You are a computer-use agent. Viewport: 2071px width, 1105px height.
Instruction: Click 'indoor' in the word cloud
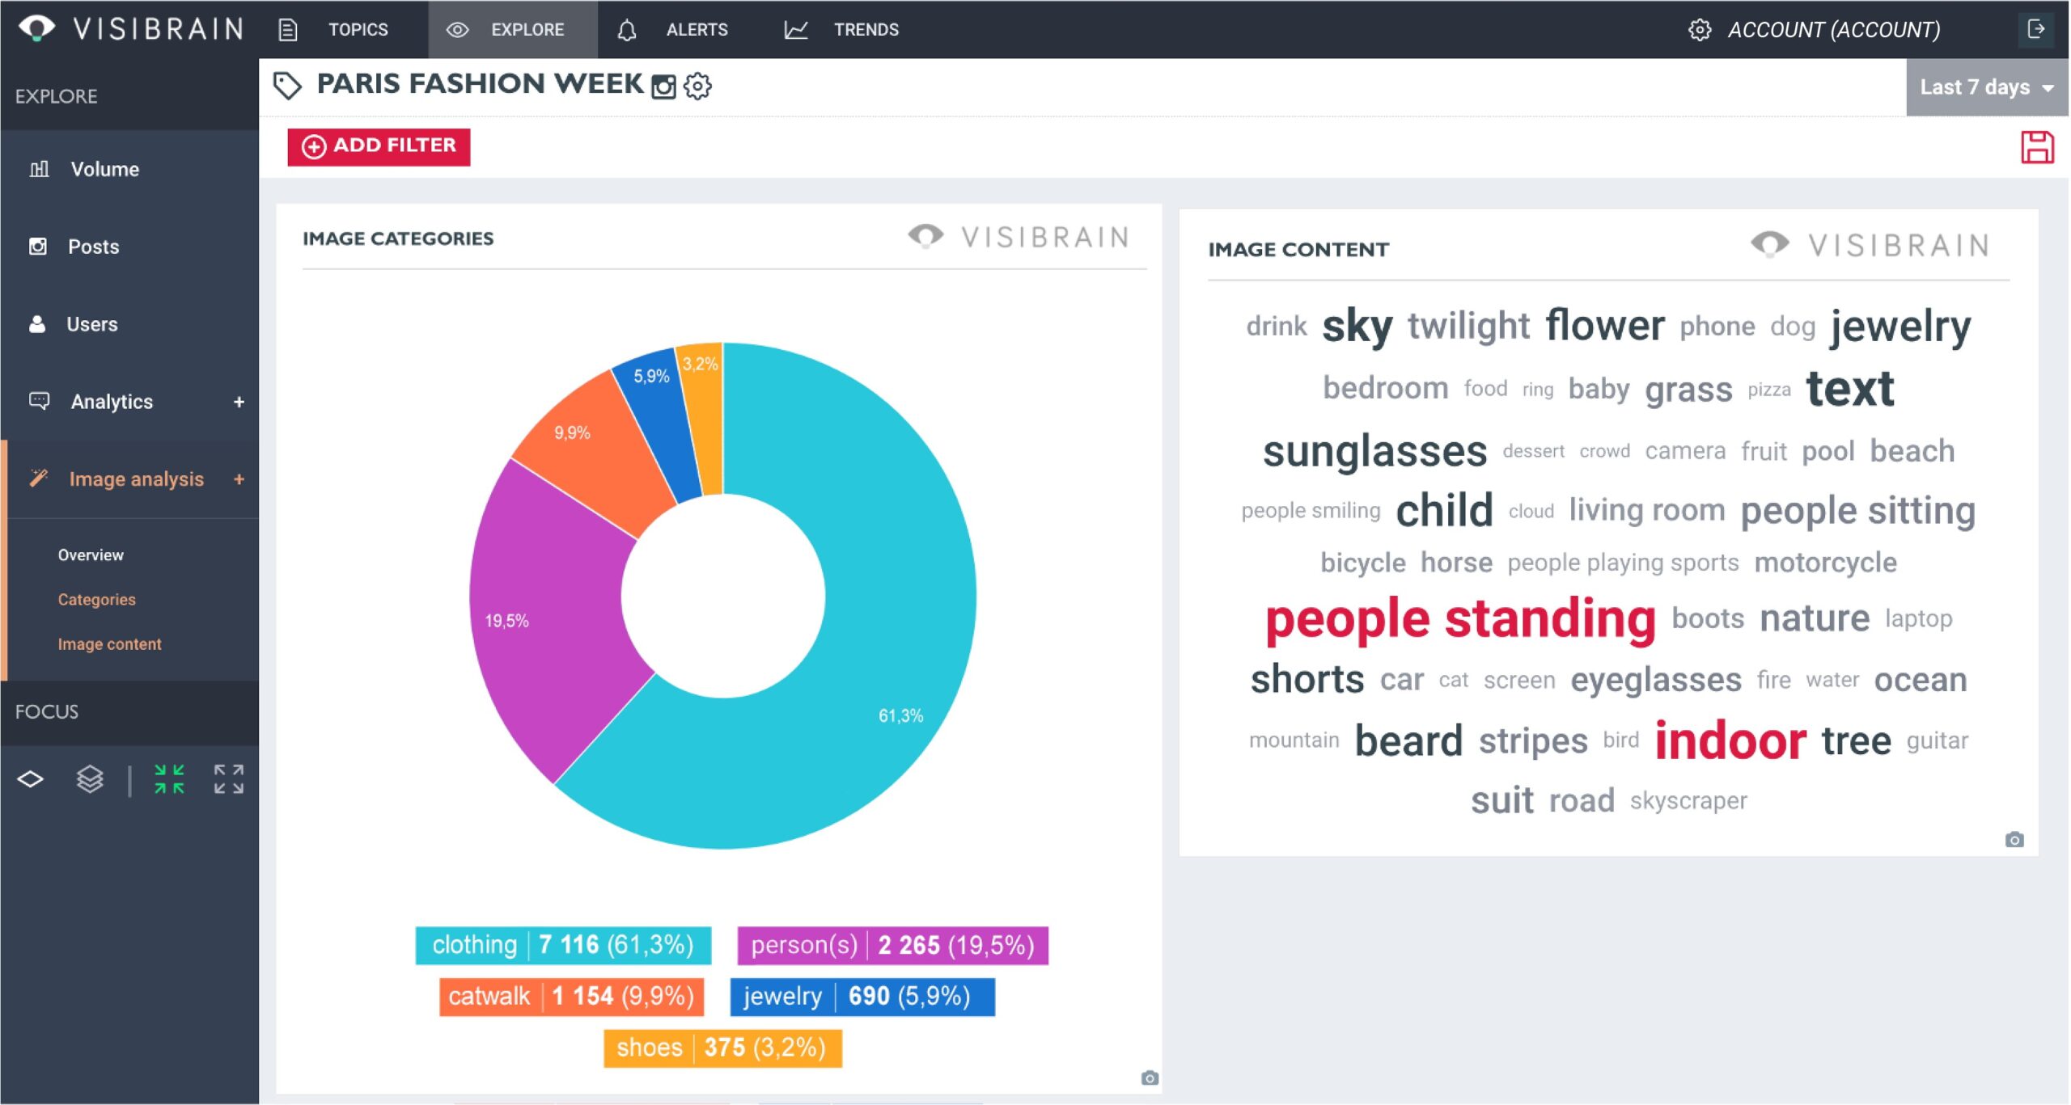click(x=1730, y=740)
